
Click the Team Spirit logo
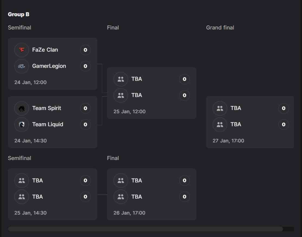tap(21, 108)
